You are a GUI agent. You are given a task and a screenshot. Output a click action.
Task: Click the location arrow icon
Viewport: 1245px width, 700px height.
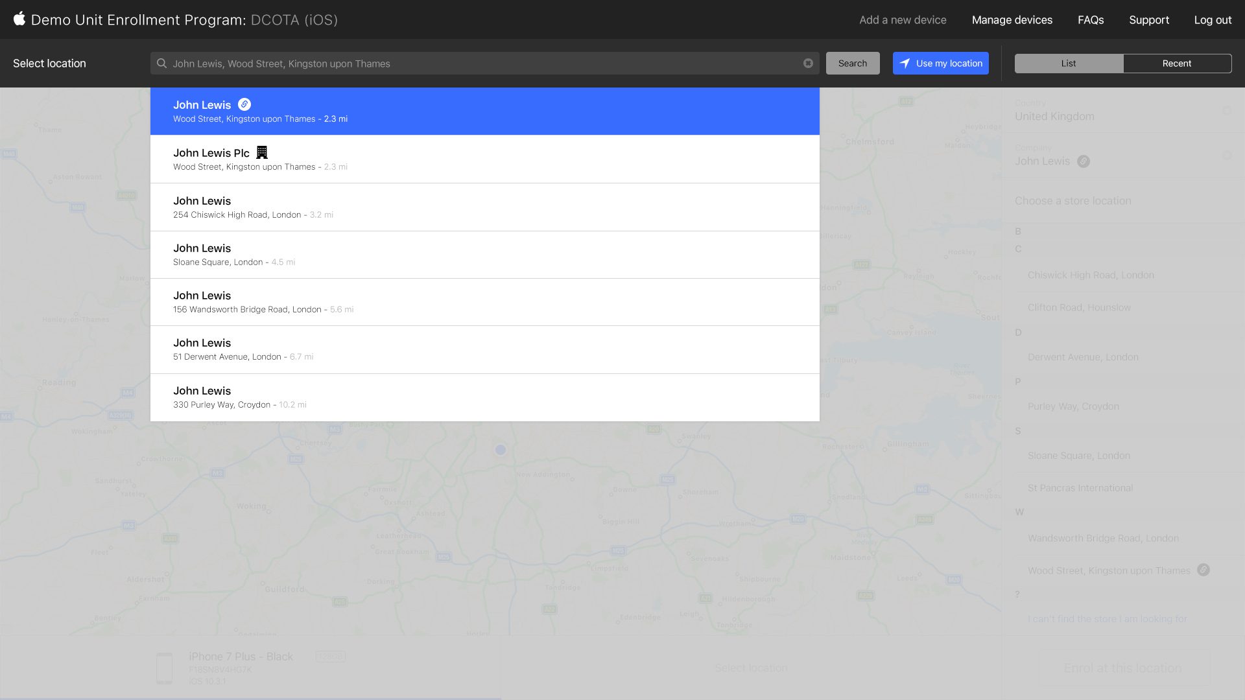[x=905, y=64]
